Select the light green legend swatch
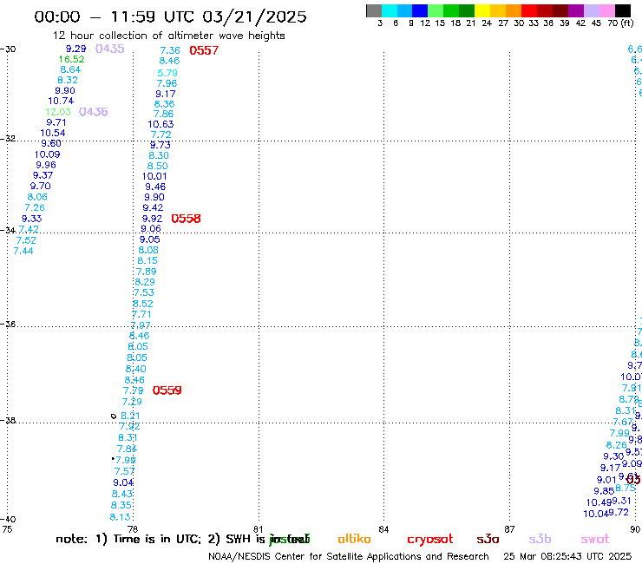 (x=436, y=10)
